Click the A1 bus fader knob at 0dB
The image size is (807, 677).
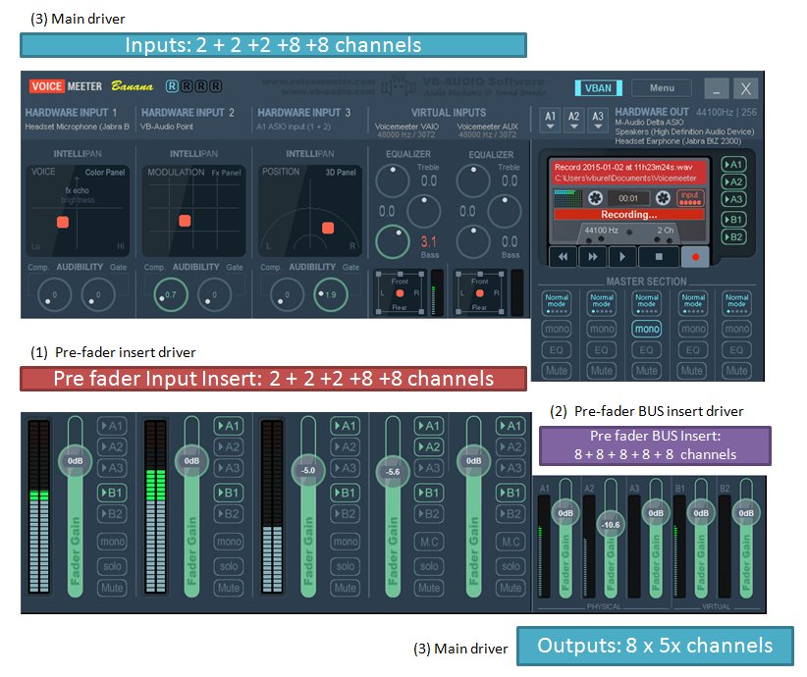click(x=565, y=513)
